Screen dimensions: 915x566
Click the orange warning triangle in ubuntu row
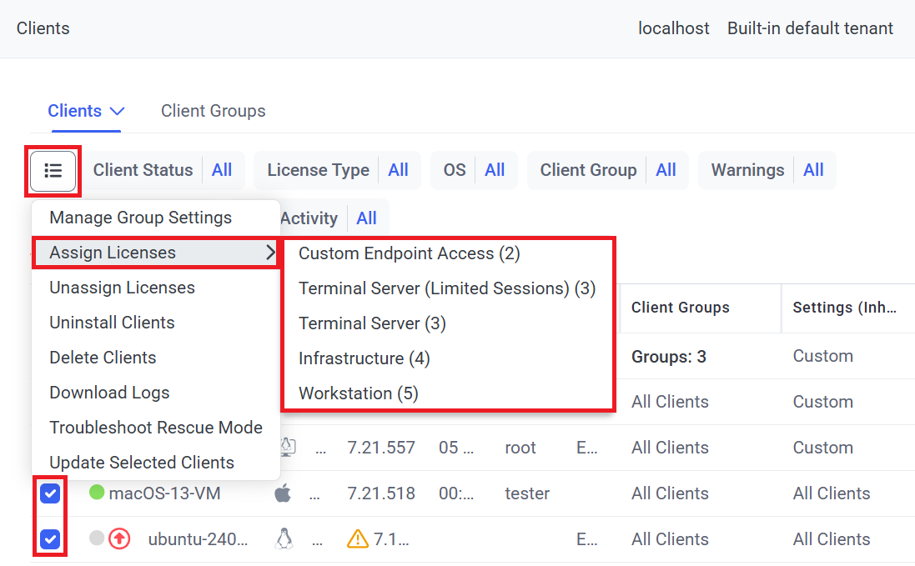tap(357, 539)
